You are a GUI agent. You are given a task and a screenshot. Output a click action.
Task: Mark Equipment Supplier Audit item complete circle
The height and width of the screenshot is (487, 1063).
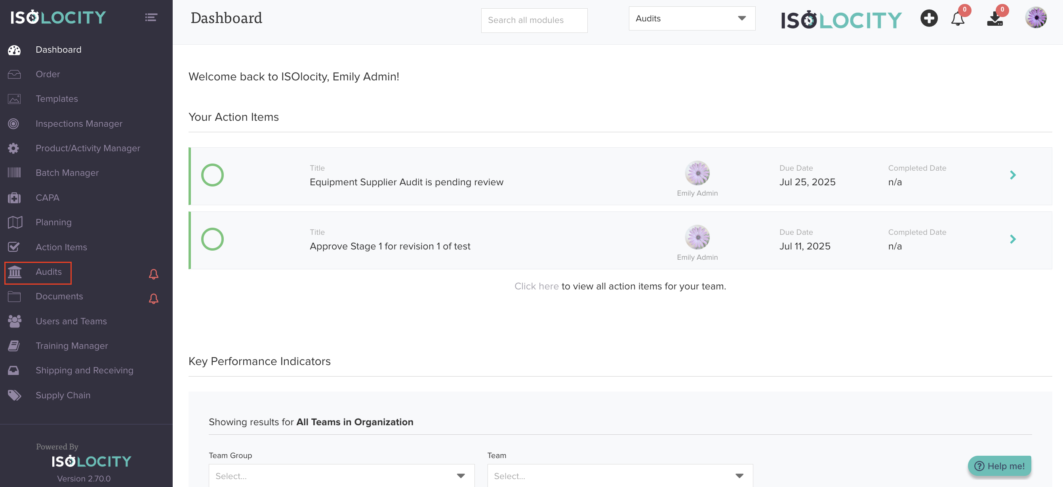(212, 175)
